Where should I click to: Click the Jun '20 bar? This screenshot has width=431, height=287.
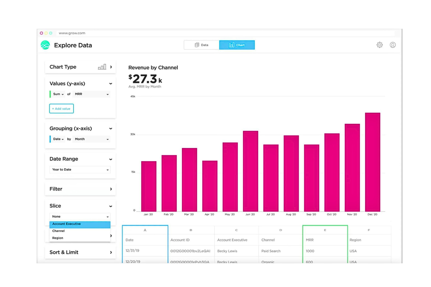[251, 171]
